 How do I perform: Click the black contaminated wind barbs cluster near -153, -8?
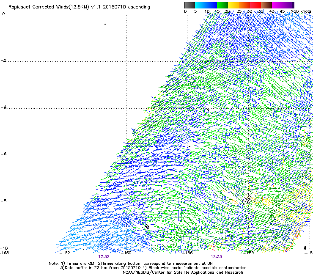click(x=247, y=198)
